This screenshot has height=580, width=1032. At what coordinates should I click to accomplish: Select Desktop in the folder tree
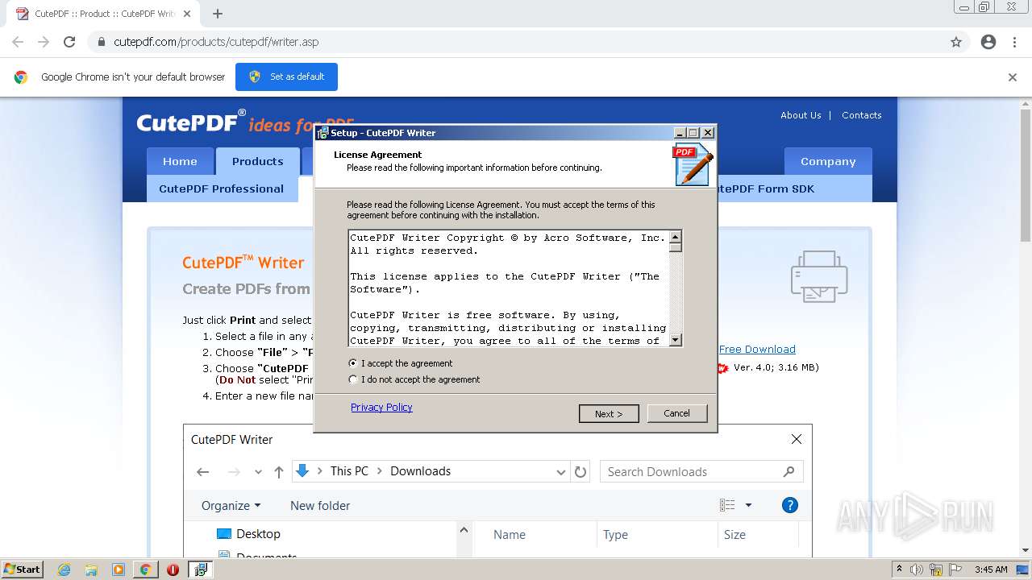point(248,534)
